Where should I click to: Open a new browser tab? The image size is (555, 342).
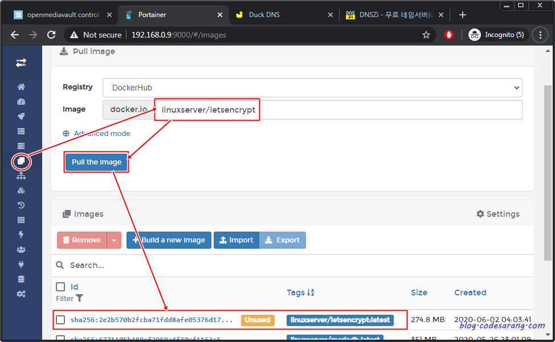[462, 15]
